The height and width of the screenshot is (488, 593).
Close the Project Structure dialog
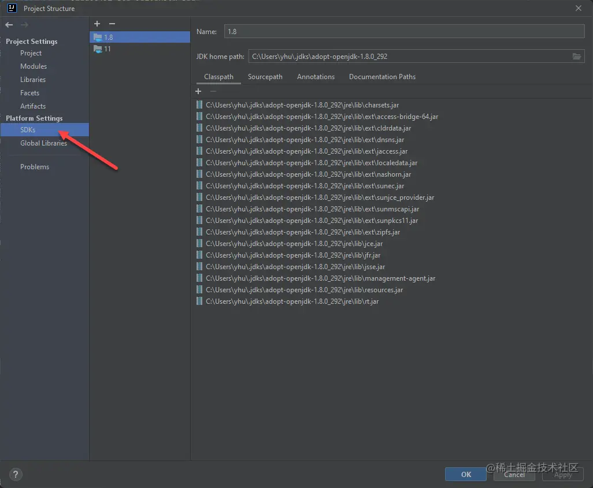[x=578, y=8]
